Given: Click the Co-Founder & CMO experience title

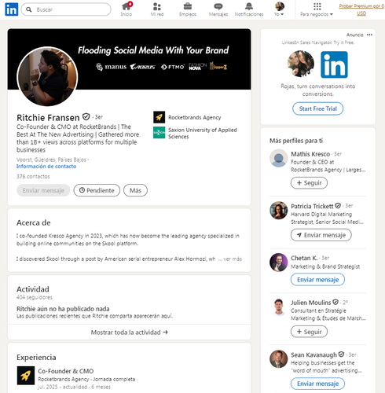Looking at the screenshot, I should click(x=66, y=371).
